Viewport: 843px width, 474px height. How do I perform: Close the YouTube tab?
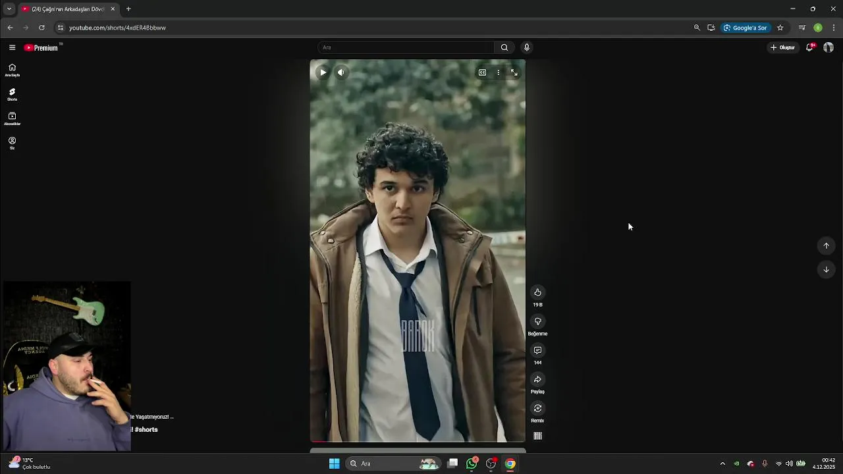(x=113, y=9)
